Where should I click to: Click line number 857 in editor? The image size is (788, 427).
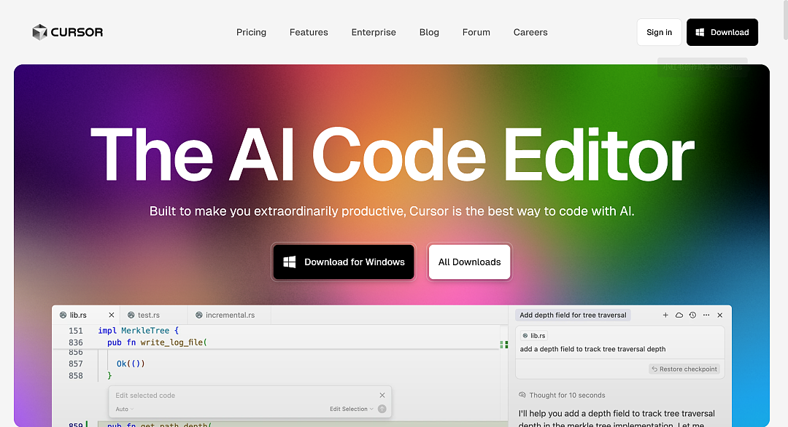pyautogui.click(x=75, y=364)
